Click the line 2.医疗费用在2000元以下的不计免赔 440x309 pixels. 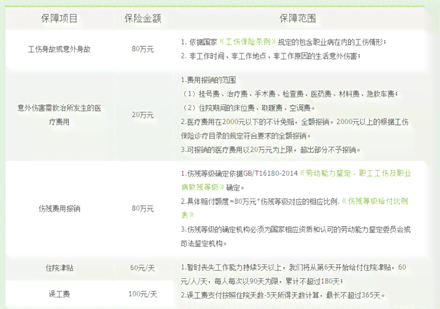(x=295, y=122)
